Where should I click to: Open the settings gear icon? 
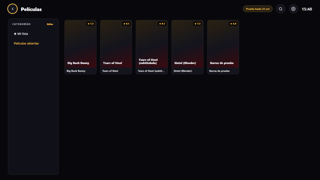click(x=293, y=9)
